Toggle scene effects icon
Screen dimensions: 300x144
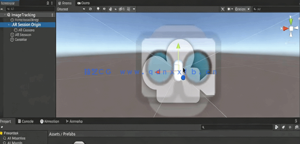[x=111, y=9]
